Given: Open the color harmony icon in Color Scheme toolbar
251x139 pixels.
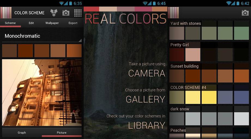Looking at the screenshot, I should click(x=54, y=13).
